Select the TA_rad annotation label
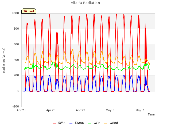The height and width of the screenshot is (128, 171). point(29,11)
